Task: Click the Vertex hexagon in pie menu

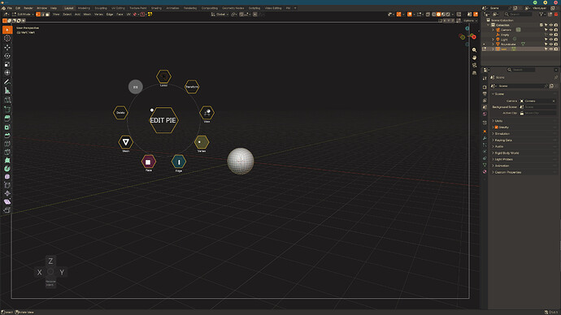Action: pos(202,142)
